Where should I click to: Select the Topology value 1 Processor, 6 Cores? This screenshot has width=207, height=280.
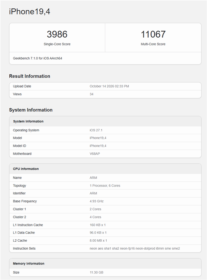105,186
